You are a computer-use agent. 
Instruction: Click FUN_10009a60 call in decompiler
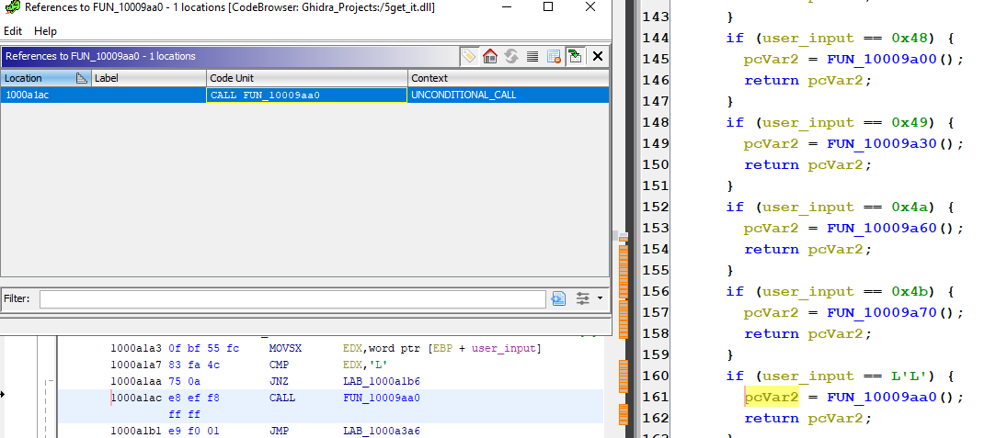pyautogui.click(x=882, y=228)
